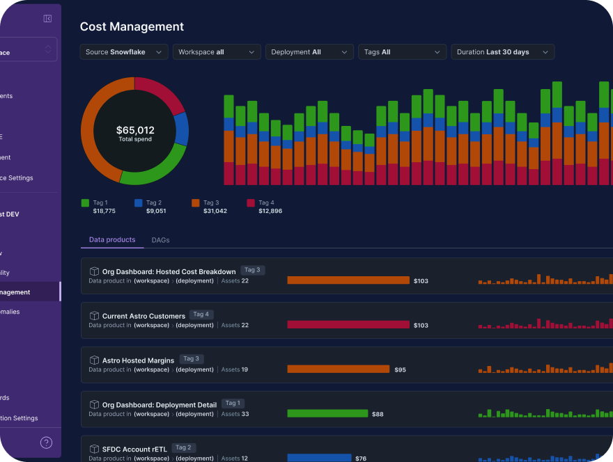Change the Duration Last 30 days dropdown
The width and height of the screenshot is (613, 462).
502,52
